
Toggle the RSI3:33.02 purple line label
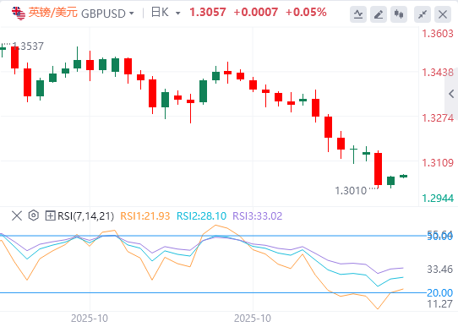[258, 216]
